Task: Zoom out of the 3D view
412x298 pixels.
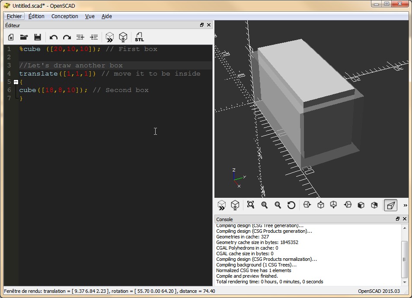Action: pos(278,205)
